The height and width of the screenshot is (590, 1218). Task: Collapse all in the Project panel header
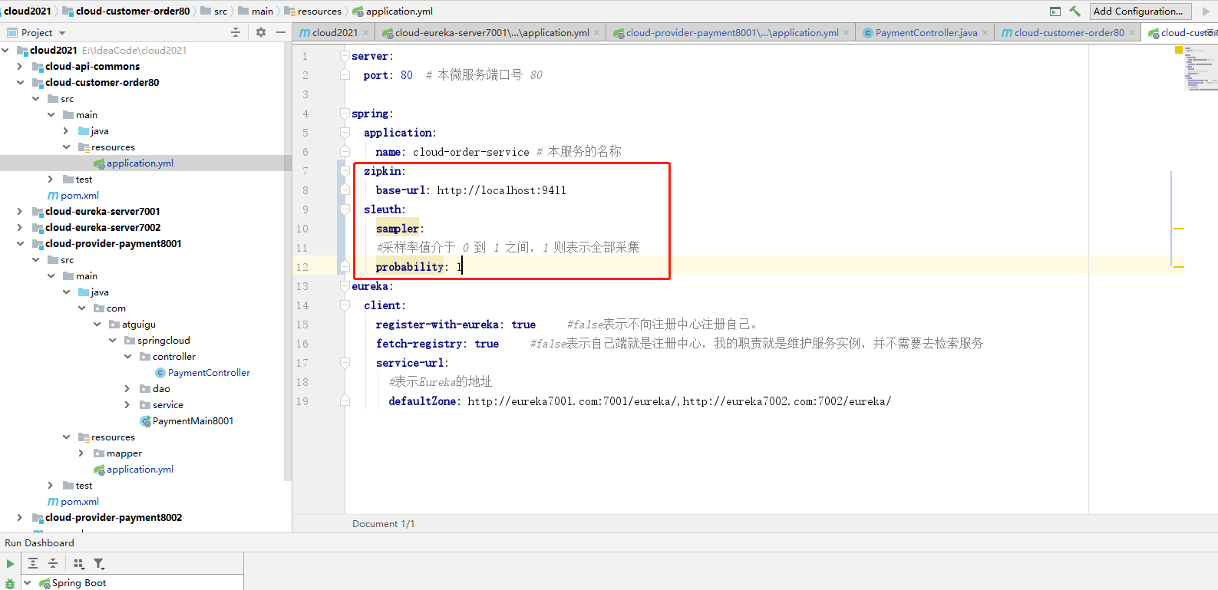click(236, 32)
